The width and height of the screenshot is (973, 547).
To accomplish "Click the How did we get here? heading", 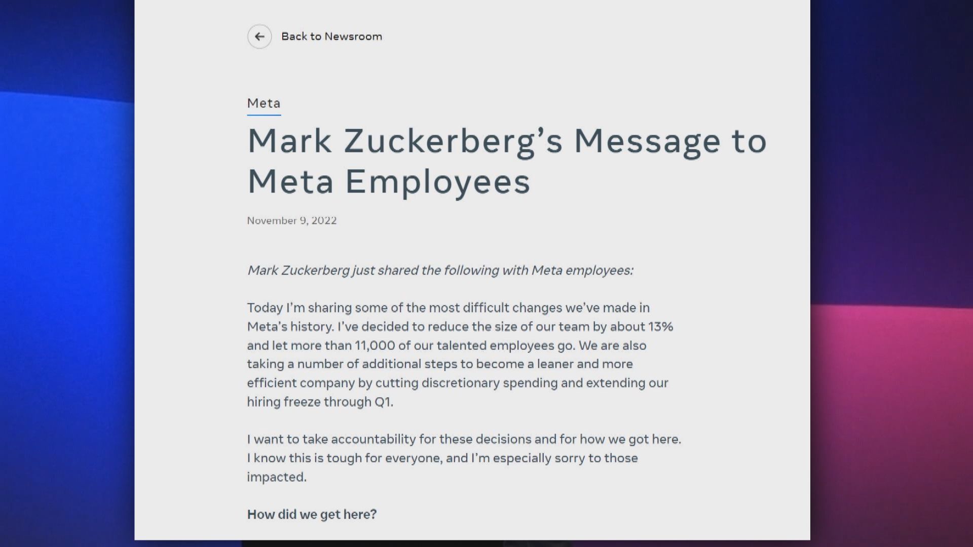I will tap(312, 515).
